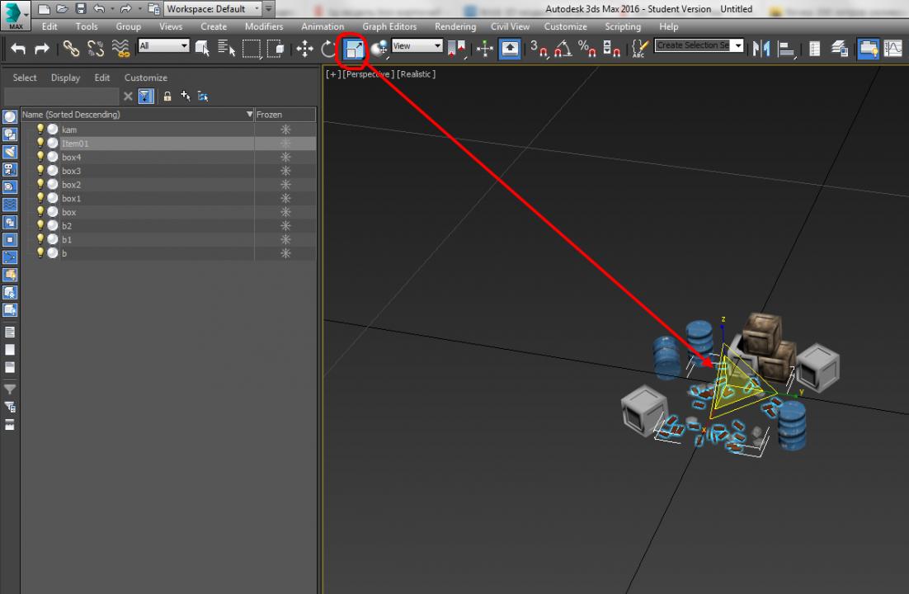This screenshot has width=909, height=594.
Task: Activate the Select and Uniform Scale tool
Action: click(354, 49)
